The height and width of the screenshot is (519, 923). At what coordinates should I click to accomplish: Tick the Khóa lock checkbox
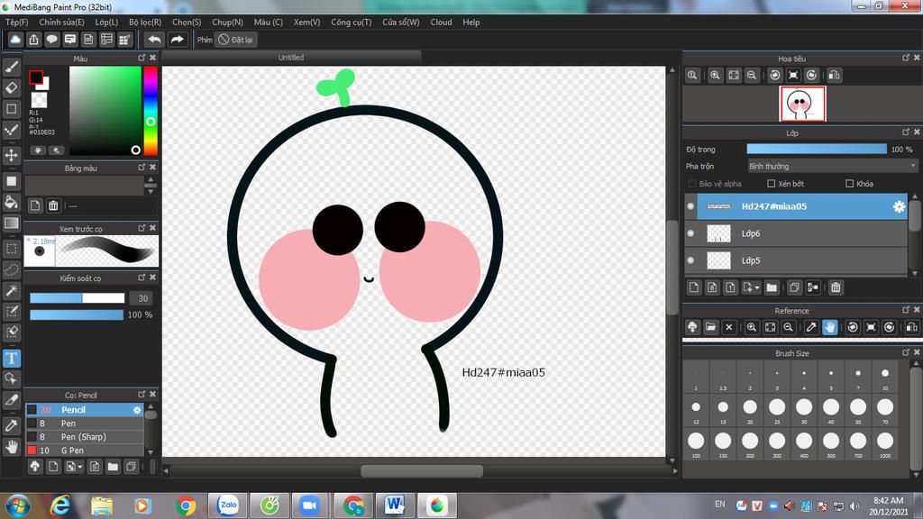coord(849,184)
